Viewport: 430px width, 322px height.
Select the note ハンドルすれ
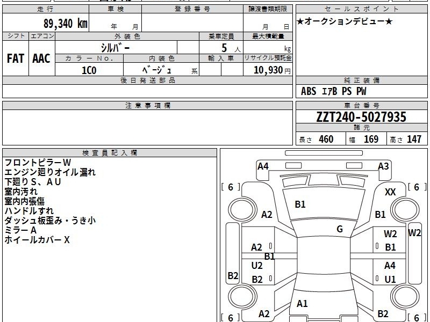(x=29, y=211)
